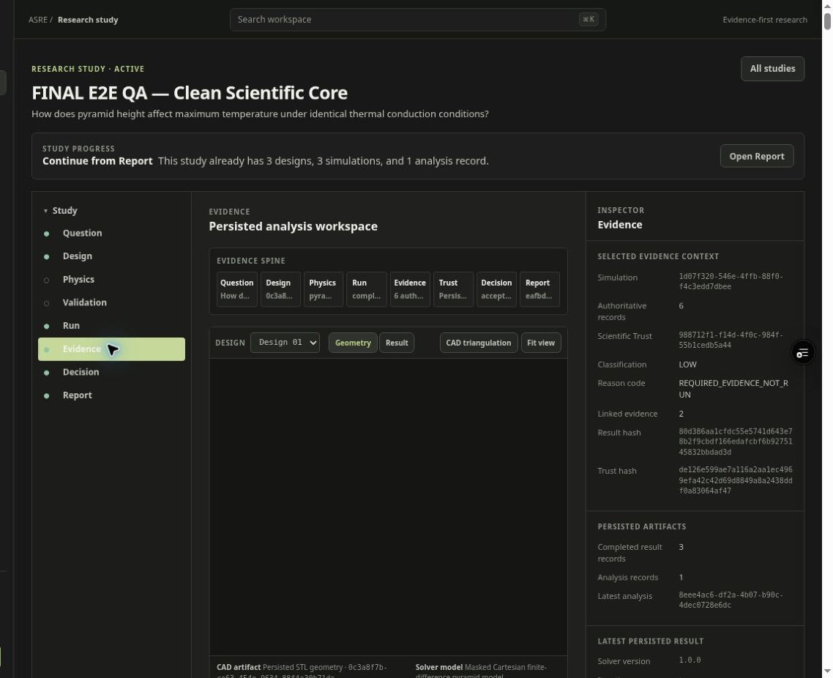Open Report from study progress

756,156
